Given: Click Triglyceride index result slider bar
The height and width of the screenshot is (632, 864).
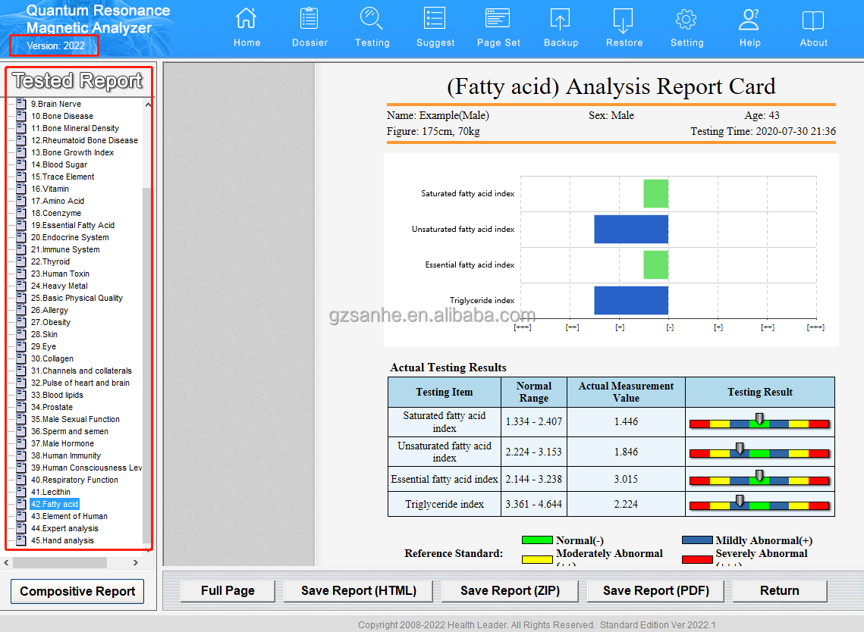Looking at the screenshot, I should pos(759,505).
